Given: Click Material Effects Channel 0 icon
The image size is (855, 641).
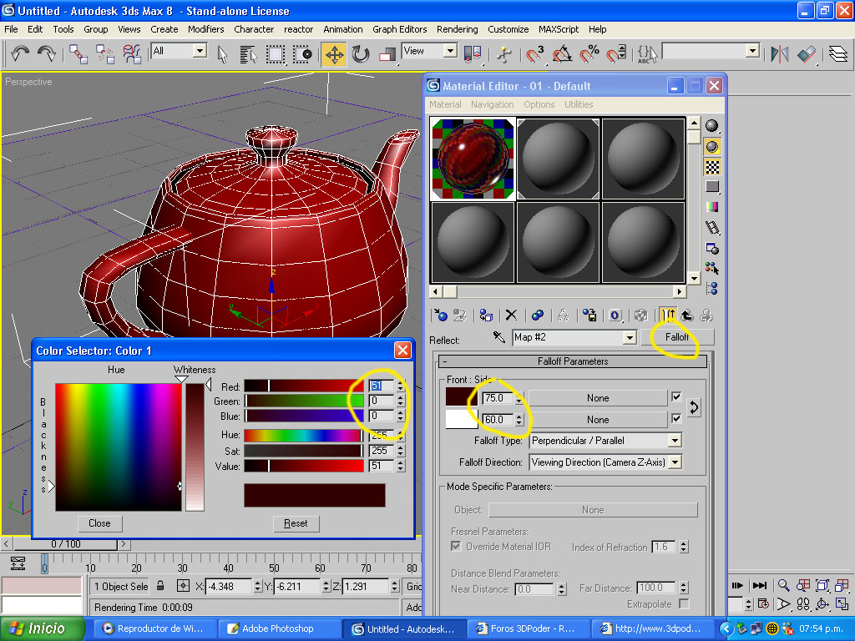Looking at the screenshot, I should 615,315.
